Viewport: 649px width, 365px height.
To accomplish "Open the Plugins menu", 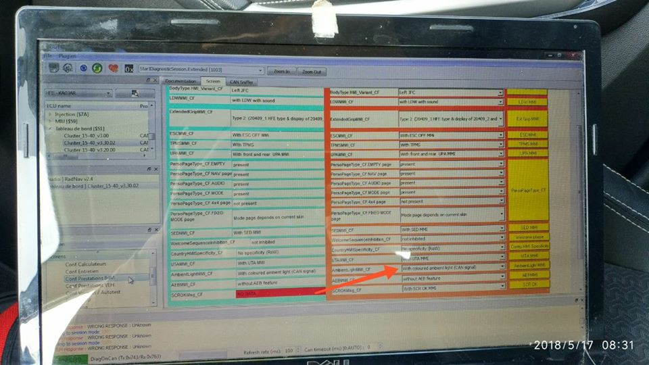I will (67, 56).
